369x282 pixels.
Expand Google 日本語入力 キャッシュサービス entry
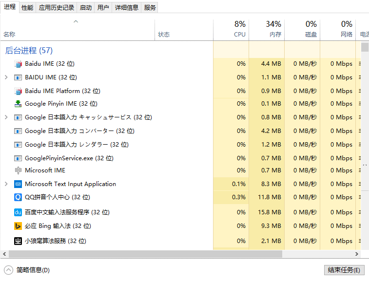[6, 117]
